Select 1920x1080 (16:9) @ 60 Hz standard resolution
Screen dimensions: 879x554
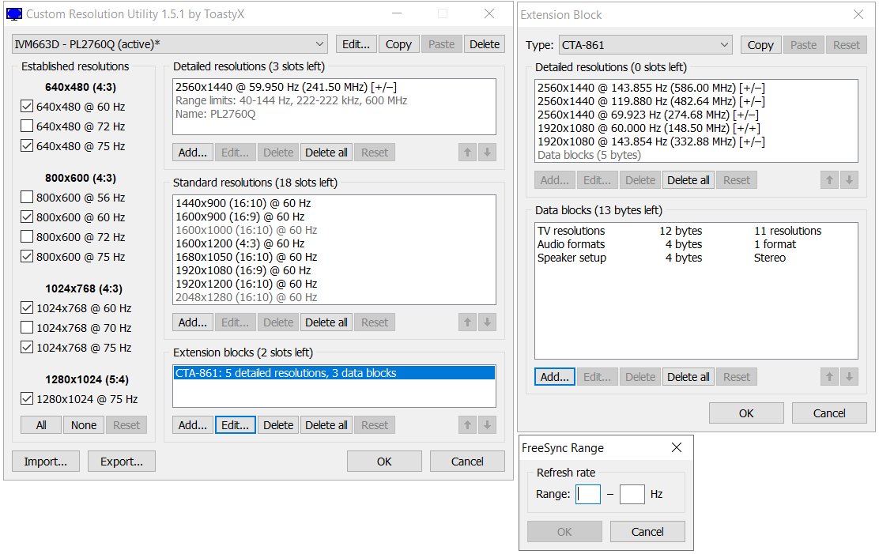pos(247,270)
